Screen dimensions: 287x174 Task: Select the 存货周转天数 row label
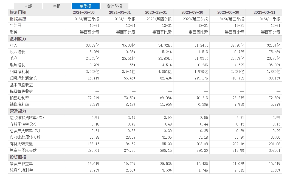tap(21, 144)
